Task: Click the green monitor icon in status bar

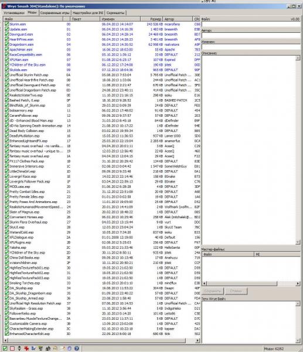Action: click(x=40, y=348)
